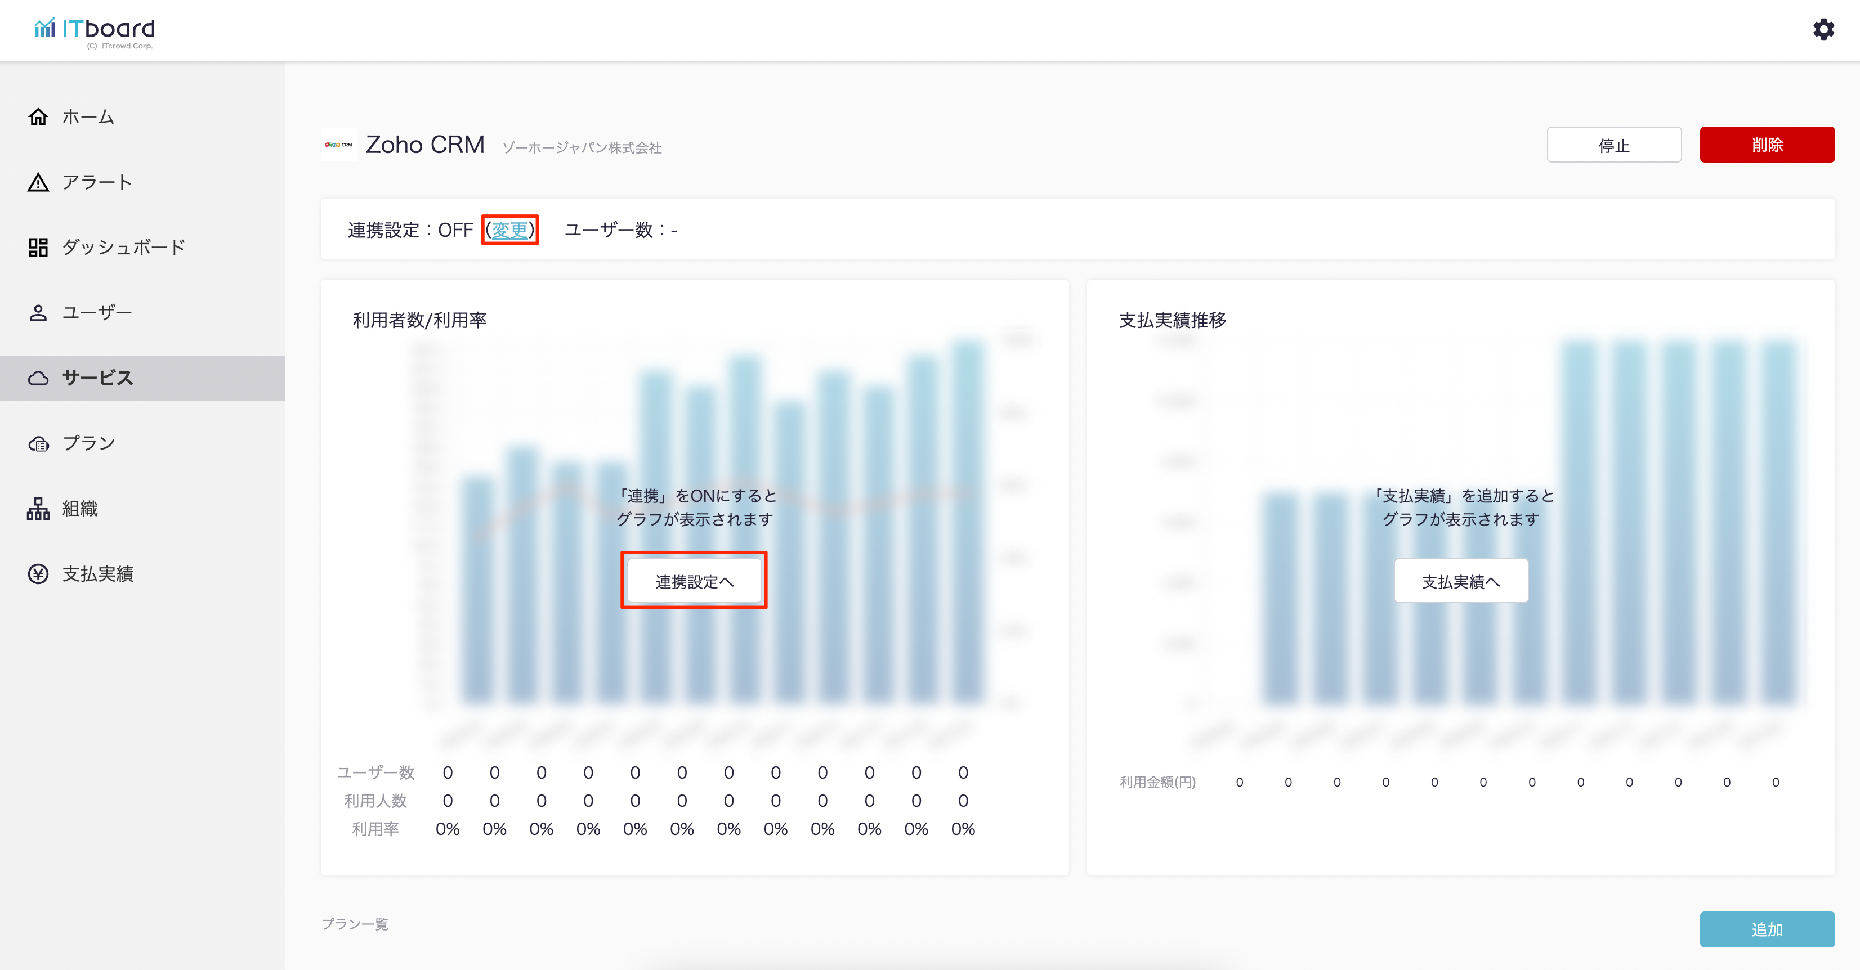
Task: Click the dashboard grid icon
Action: pyautogui.click(x=38, y=248)
